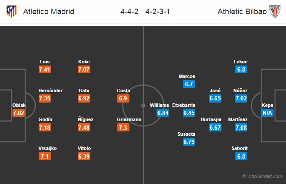This screenshot has width=286, height=184.
Task: Open the Athletic Bilbao team name
Action: tap(242, 12)
